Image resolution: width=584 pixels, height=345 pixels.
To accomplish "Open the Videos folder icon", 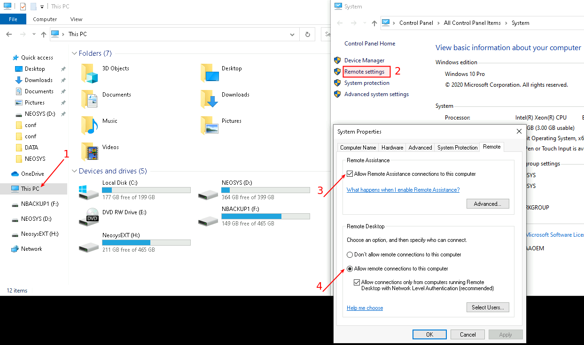I will click(x=89, y=152).
